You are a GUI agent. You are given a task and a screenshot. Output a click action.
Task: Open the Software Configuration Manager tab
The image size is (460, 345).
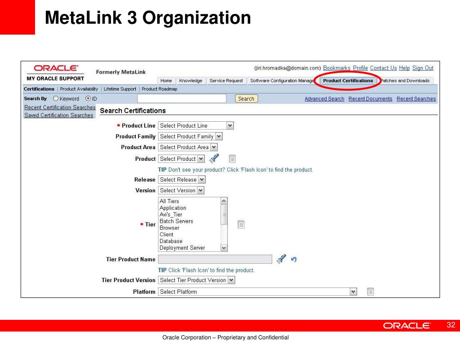pos(282,81)
